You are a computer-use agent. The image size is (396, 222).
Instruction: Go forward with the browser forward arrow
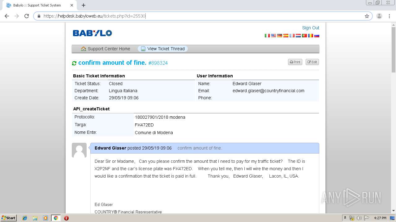(x=17, y=16)
